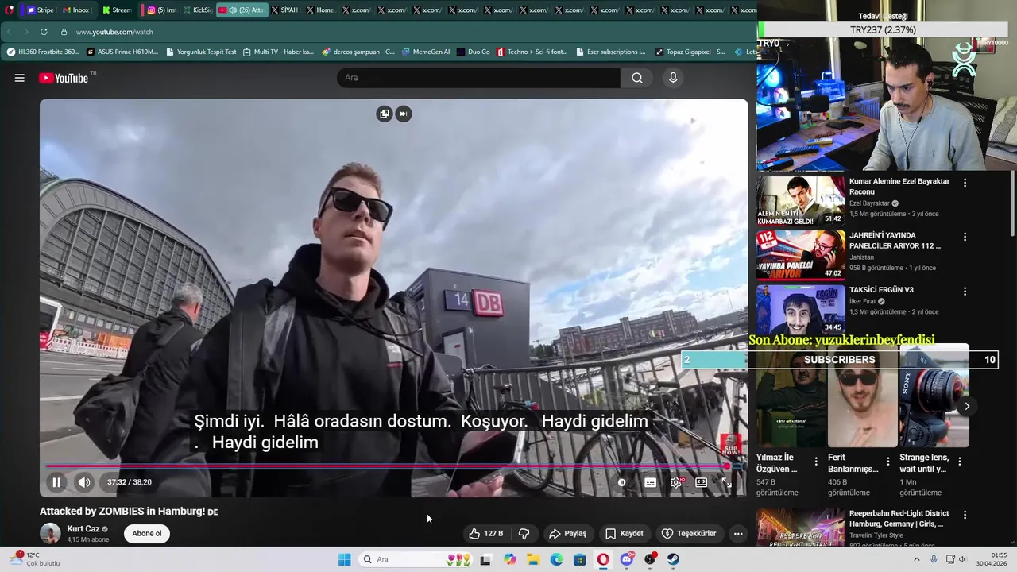The height and width of the screenshot is (572, 1017).
Task: Open Multi TV bookmark
Action: coord(278,52)
